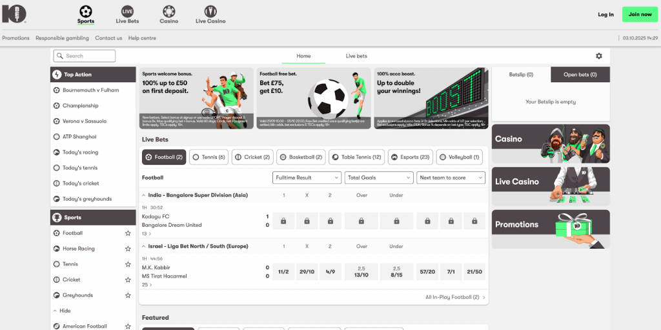The height and width of the screenshot is (330, 661).
Task: Open All In-Play Football (2)
Action: tap(455, 297)
